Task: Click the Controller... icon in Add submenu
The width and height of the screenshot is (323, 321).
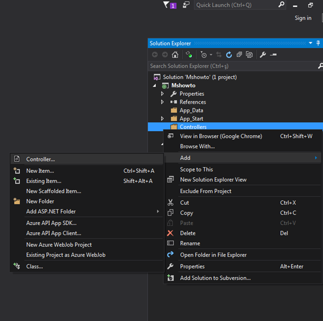Action: coord(17,159)
